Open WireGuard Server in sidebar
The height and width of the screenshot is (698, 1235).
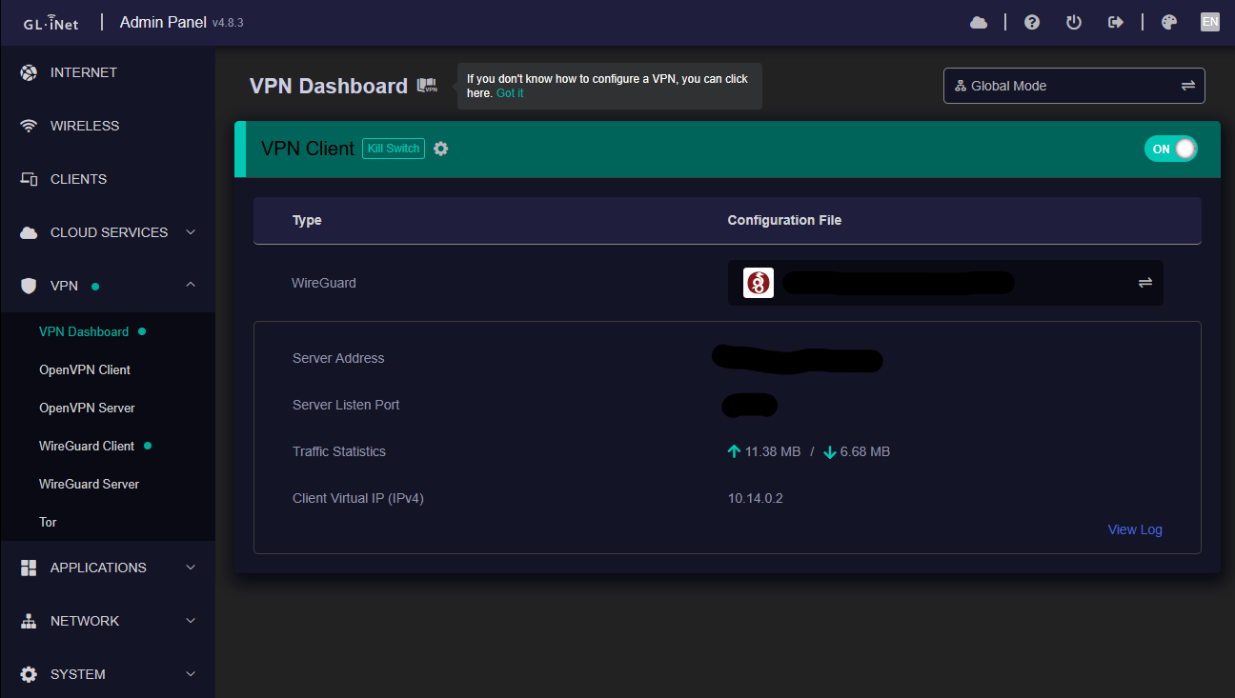tap(89, 484)
